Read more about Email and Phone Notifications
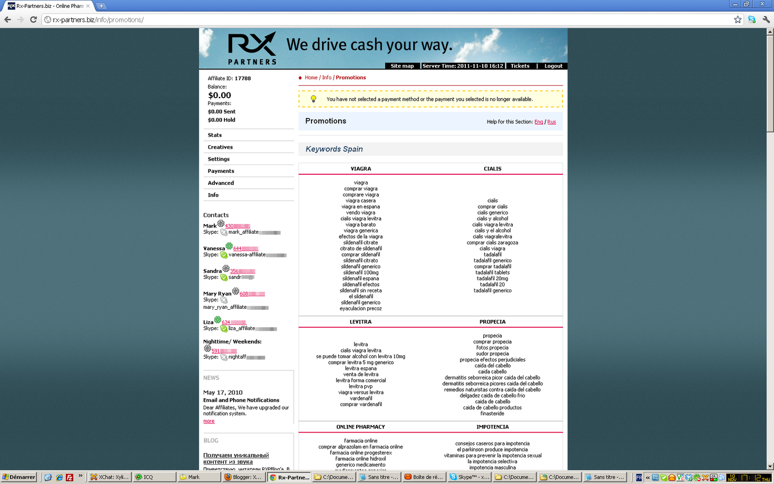This screenshot has height=484, width=774. click(209, 421)
